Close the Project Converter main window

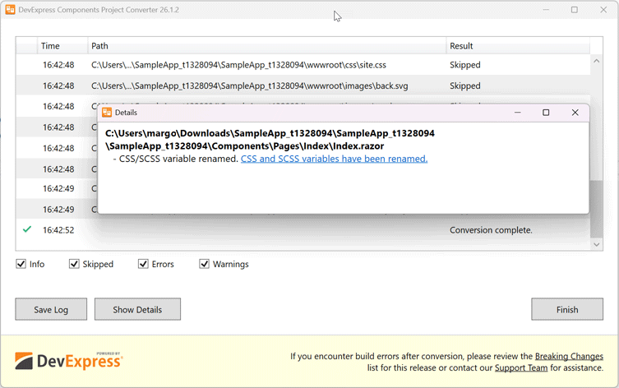click(x=603, y=10)
